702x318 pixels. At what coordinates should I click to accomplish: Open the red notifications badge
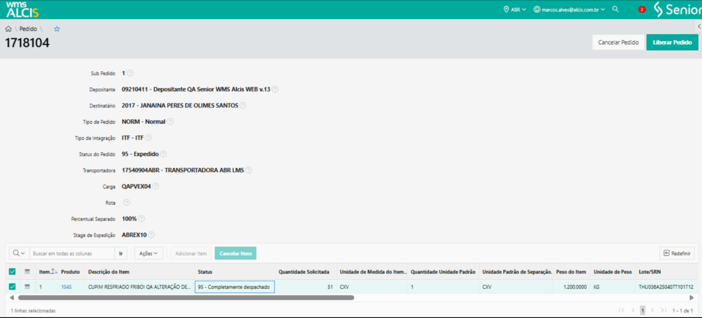(642, 9)
